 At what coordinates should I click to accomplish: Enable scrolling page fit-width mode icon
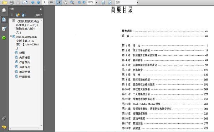click(103, 2)
